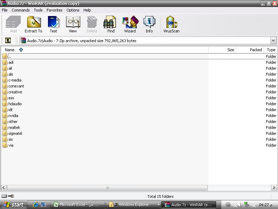
Task: Select the 'als' folder name
Action: click(11, 74)
